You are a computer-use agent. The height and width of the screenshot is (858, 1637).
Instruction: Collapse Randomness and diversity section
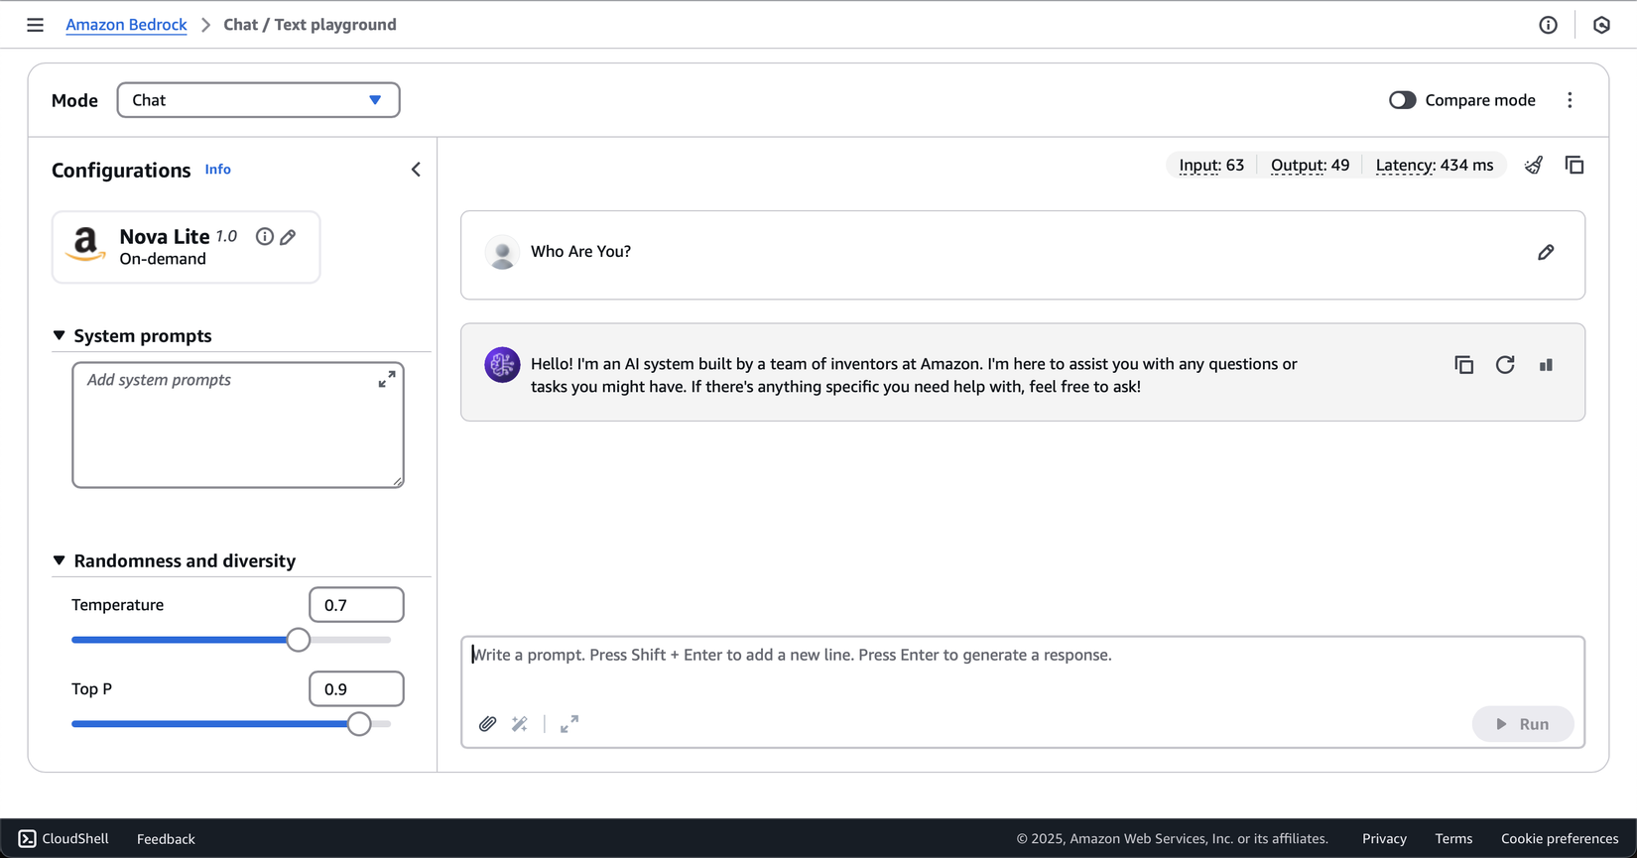click(x=59, y=561)
